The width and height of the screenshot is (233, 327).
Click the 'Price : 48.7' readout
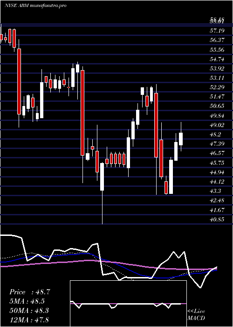pos(30,292)
